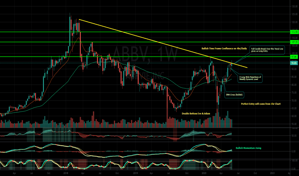
Task: Click 'Double Bottom Eve & Adam' annotation
Action: (x=196, y=114)
